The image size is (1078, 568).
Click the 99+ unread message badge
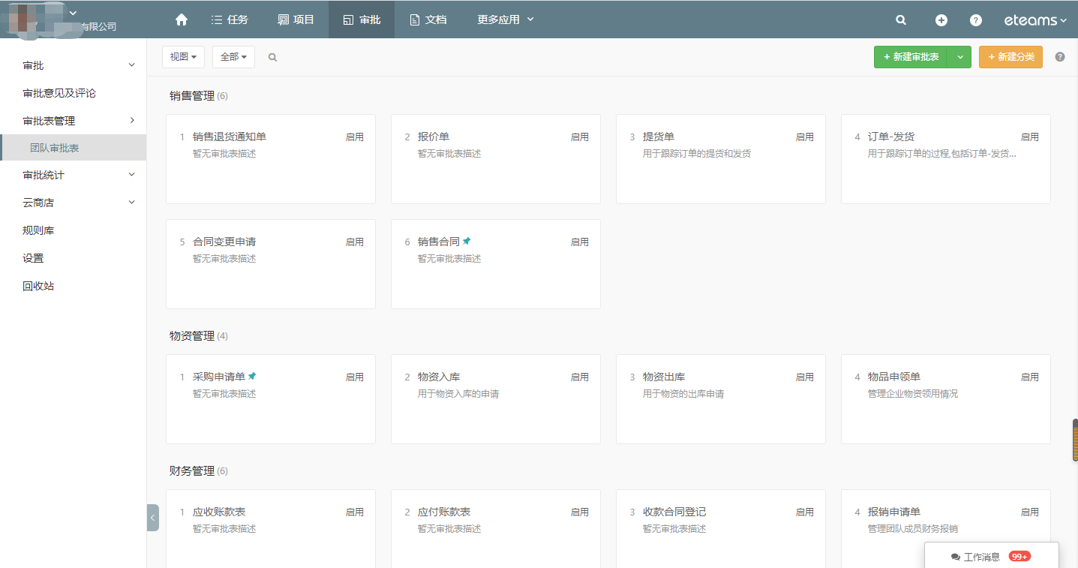pyautogui.click(x=1019, y=557)
